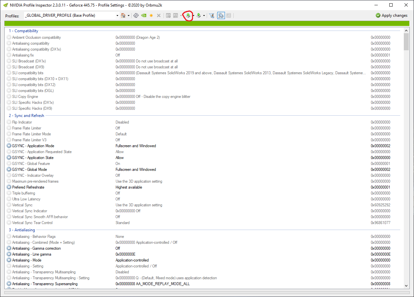This screenshot has height=297, width=414.
Task: Click the gear icon for Antialiasing - Gamma correction
Action: (x=9, y=248)
